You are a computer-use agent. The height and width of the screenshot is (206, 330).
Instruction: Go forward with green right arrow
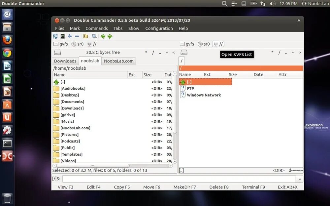(x=110, y=36)
